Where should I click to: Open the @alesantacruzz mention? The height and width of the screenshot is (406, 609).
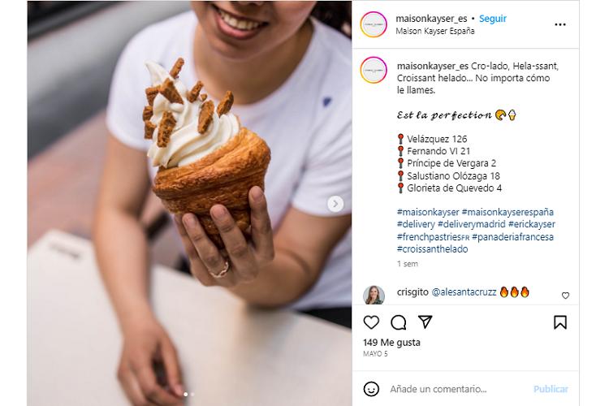tap(464, 292)
